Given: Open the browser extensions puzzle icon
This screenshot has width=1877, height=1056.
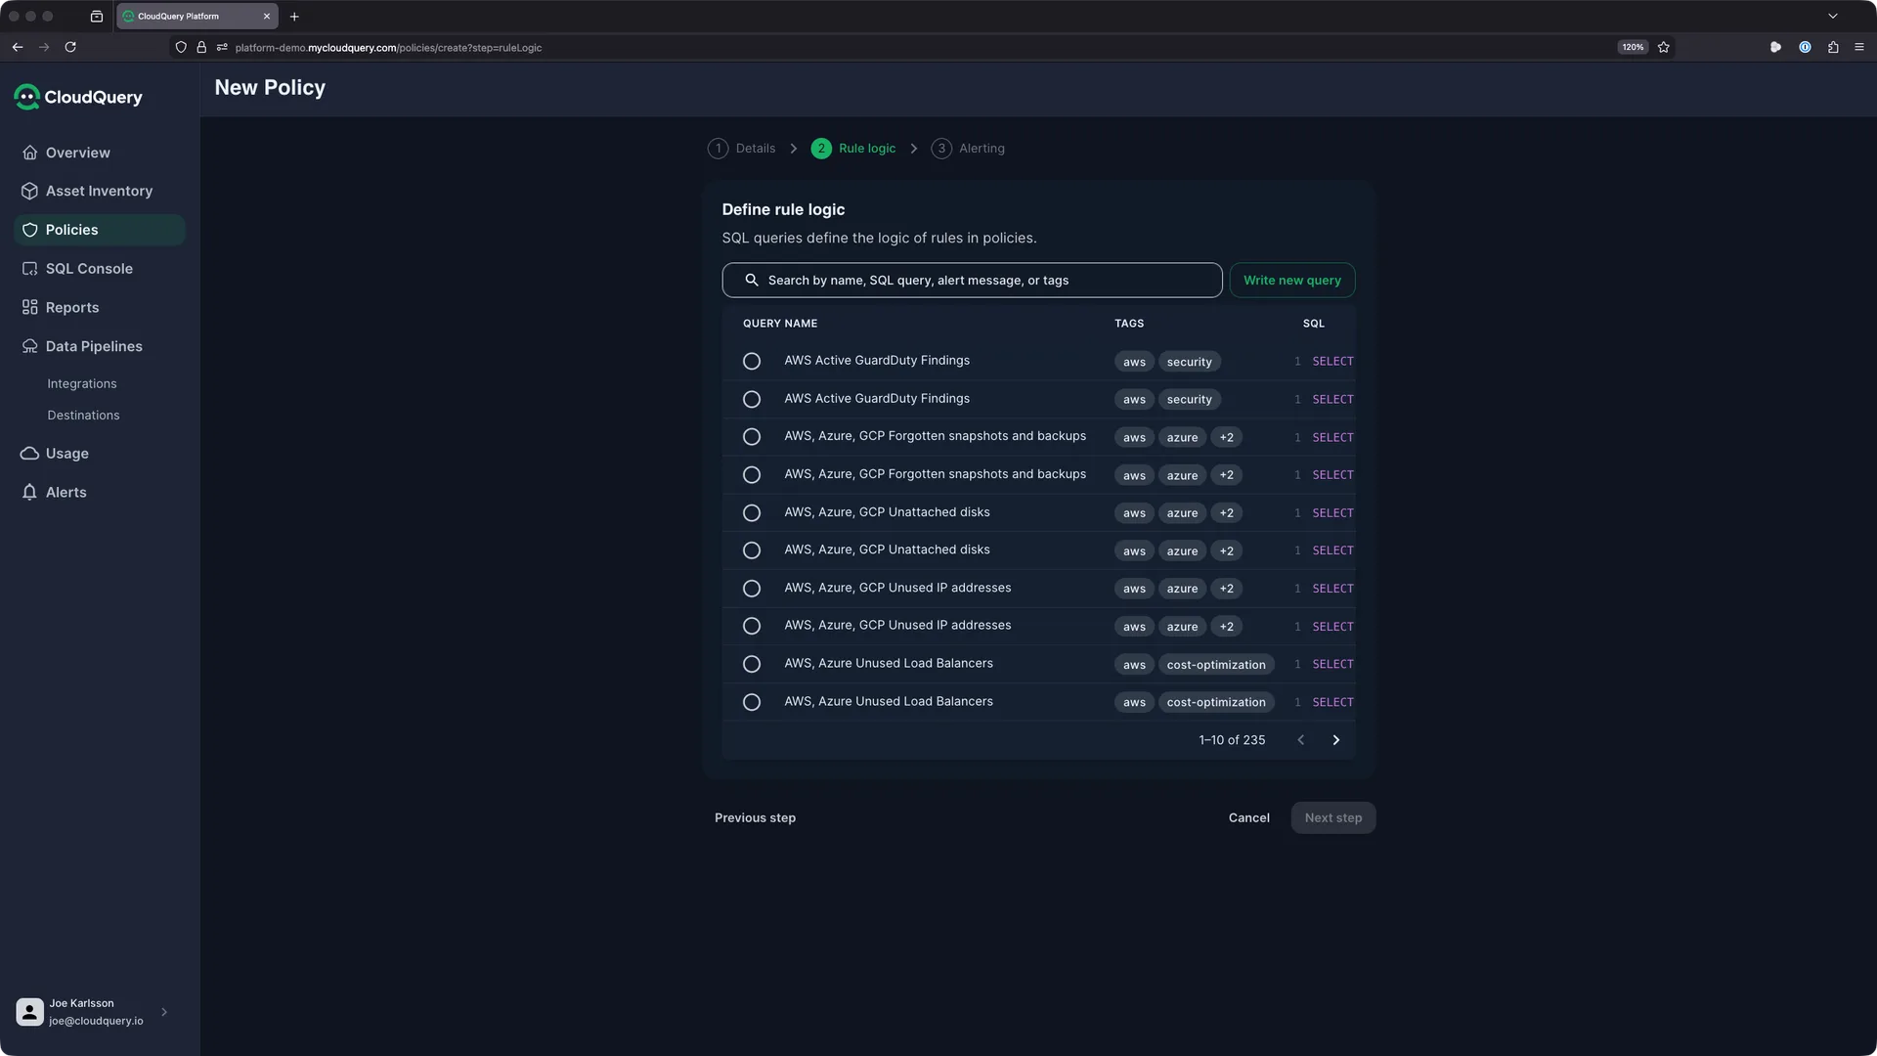Looking at the screenshot, I should tap(1833, 47).
